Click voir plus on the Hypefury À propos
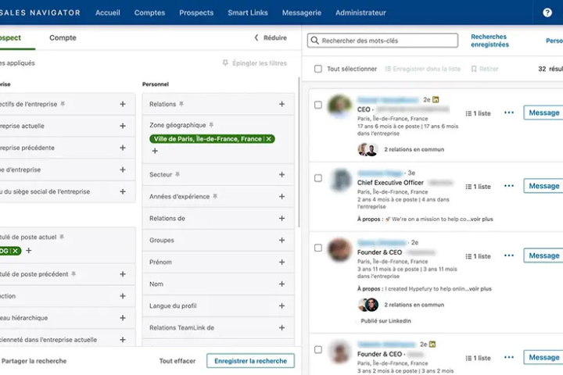Screen dimensions: 563x375 [x=480, y=288]
